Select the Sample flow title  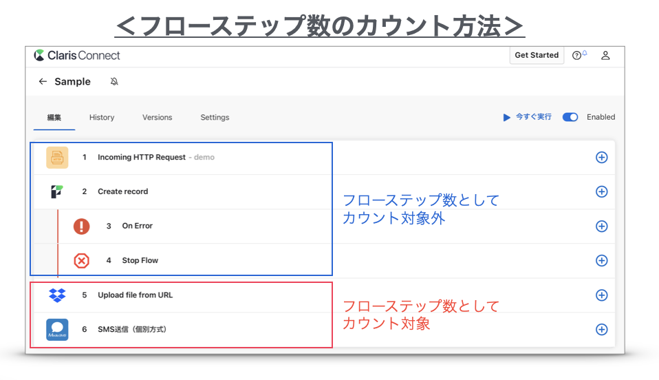coord(72,82)
